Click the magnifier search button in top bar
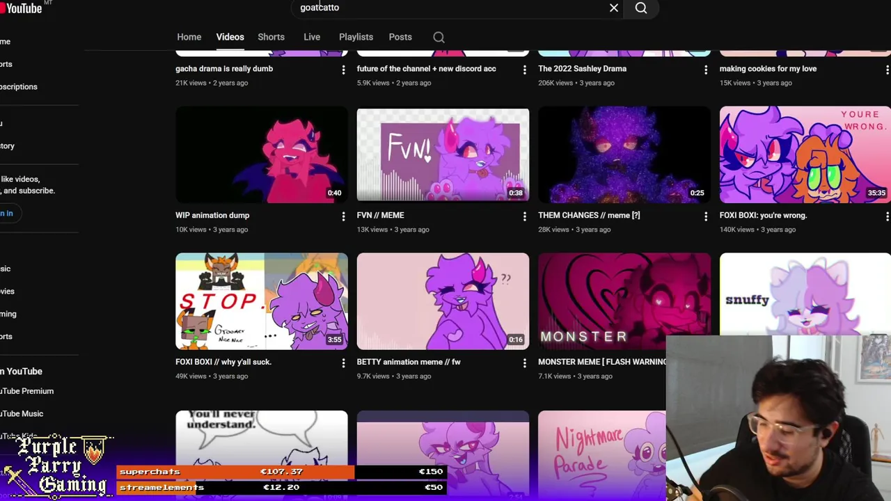Image resolution: width=891 pixels, height=501 pixels. point(641,8)
